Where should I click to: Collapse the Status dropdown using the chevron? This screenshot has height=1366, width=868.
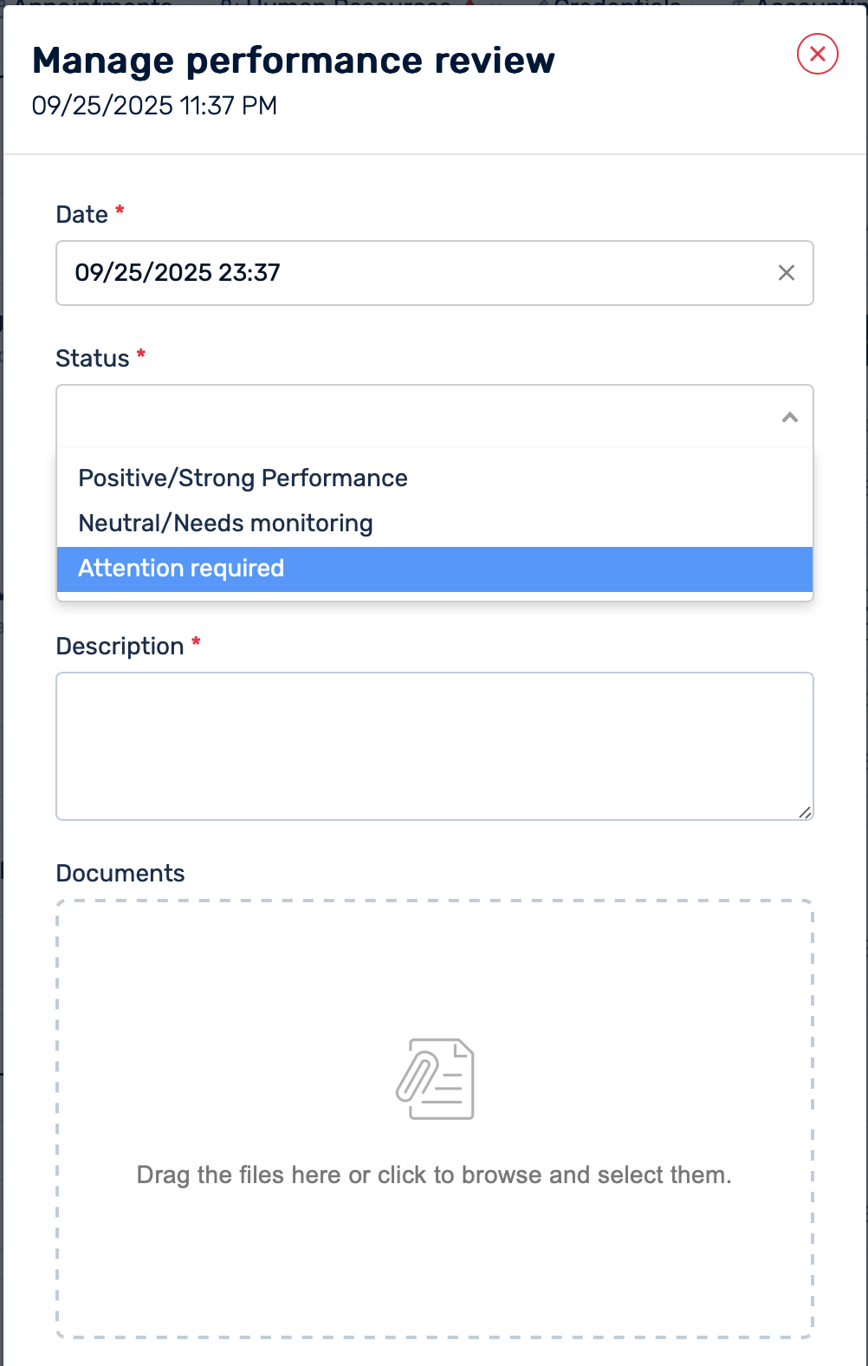(789, 417)
